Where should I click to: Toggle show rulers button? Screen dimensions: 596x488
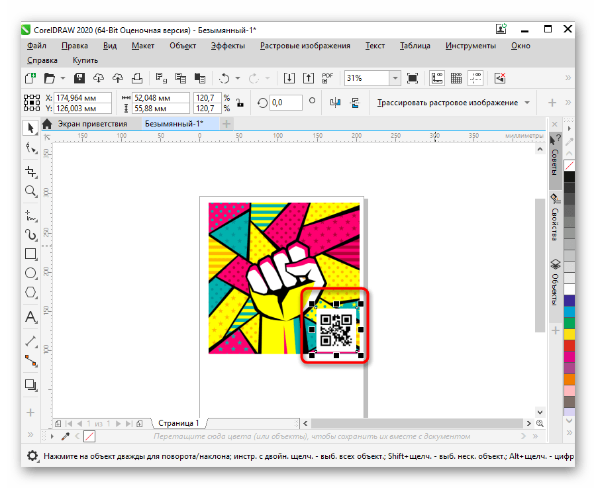click(x=436, y=78)
